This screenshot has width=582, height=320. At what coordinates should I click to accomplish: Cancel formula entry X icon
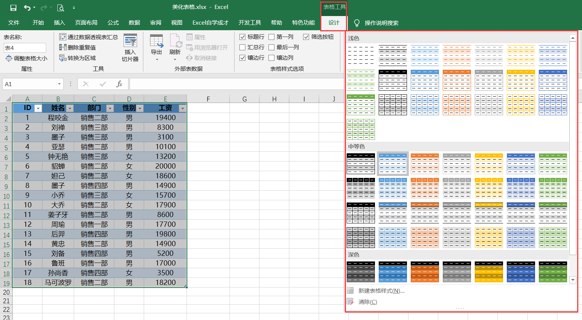pyautogui.click(x=86, y=84)
